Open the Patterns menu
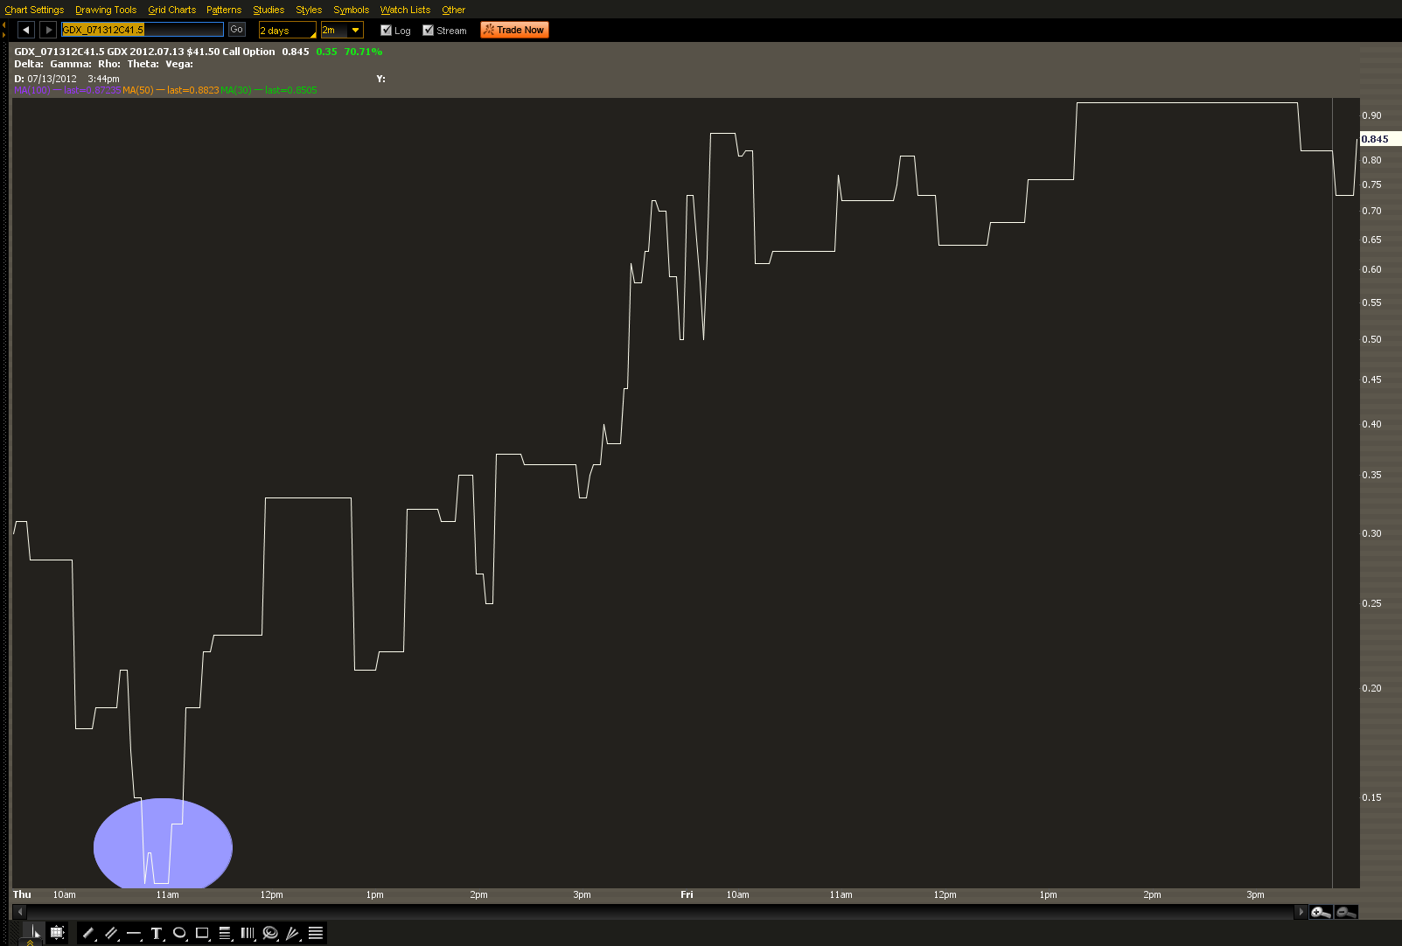 [x=224, y=10]
